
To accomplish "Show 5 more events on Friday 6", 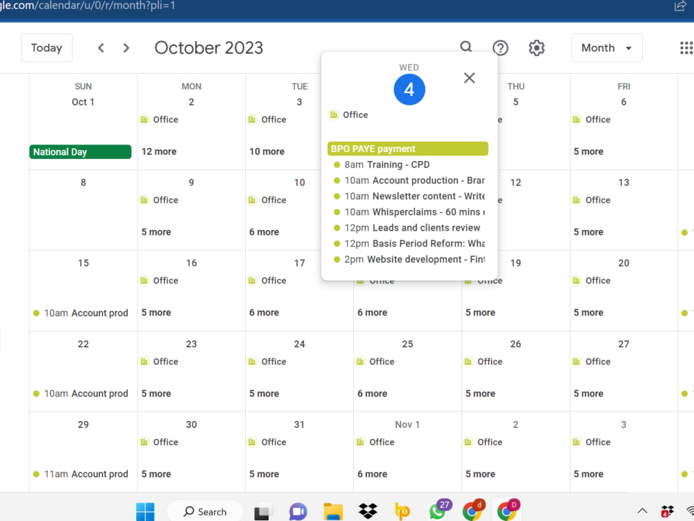I will point(589,151).
